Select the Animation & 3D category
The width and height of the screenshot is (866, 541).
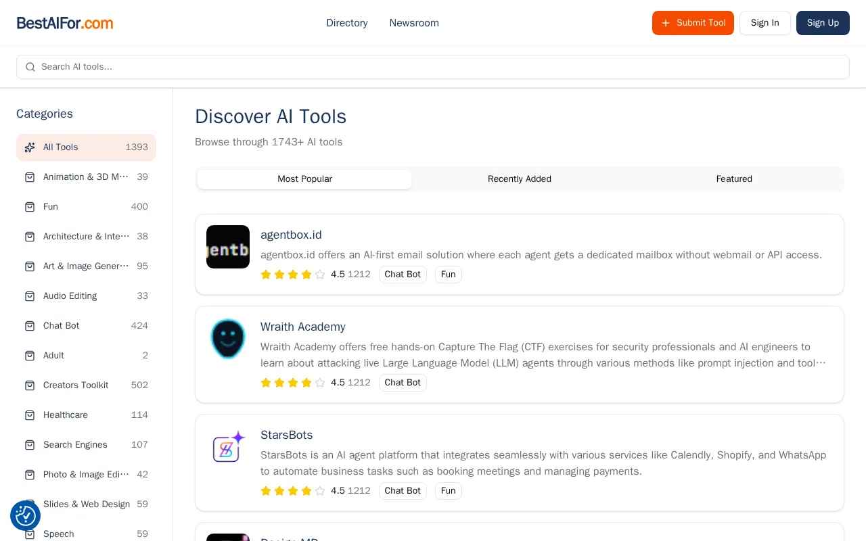86,177
